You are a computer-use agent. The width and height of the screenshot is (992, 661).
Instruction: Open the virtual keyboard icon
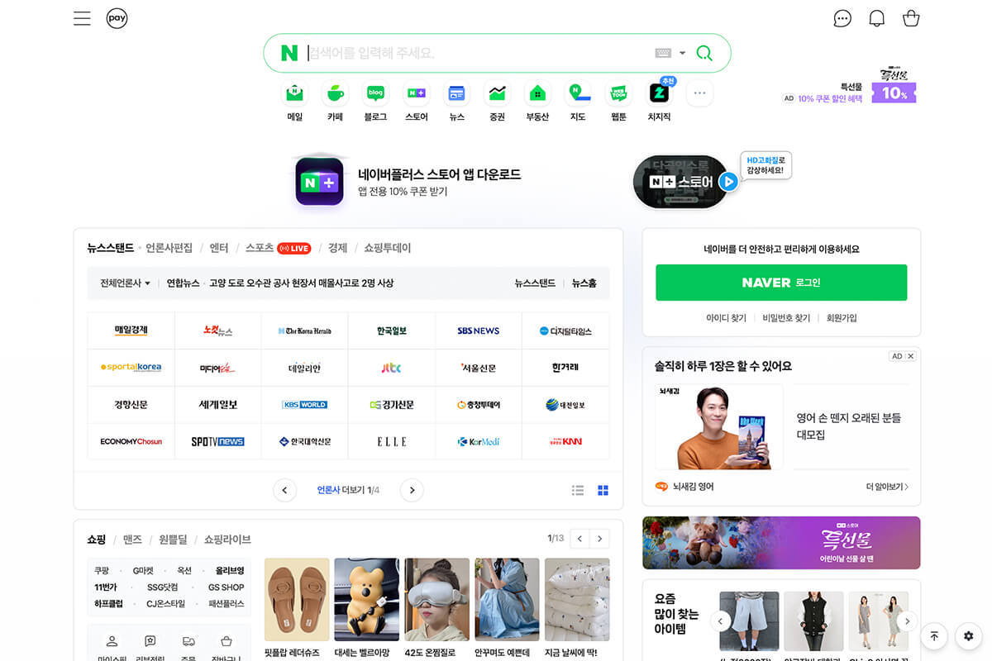tap(663, 53)
